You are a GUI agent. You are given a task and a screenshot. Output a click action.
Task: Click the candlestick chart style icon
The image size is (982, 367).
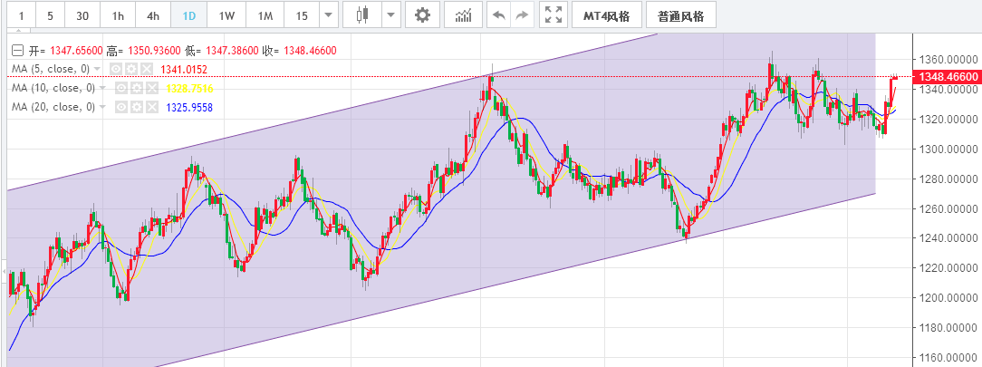point(363,15)
